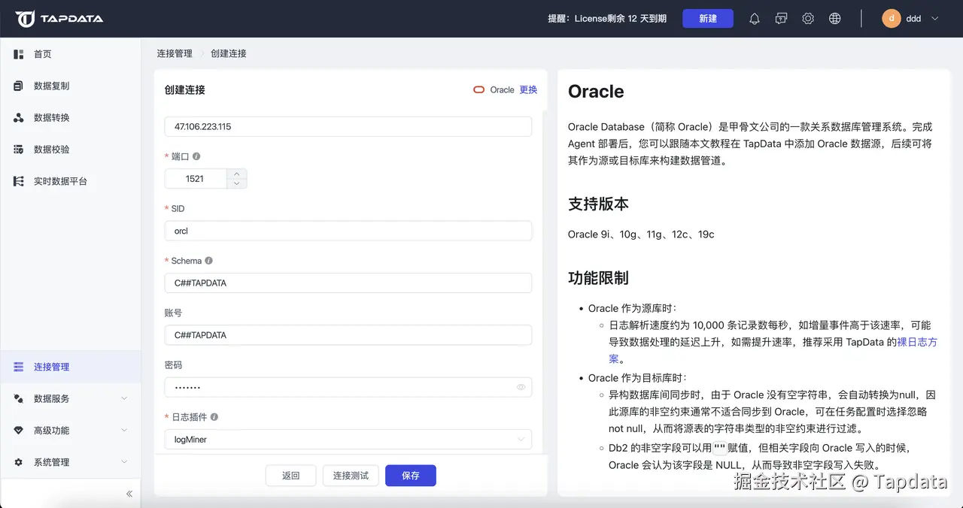Screen dimensions: 963x508
Task: Expand the 数据服务 menu chevron
Action: click(125, 398)
